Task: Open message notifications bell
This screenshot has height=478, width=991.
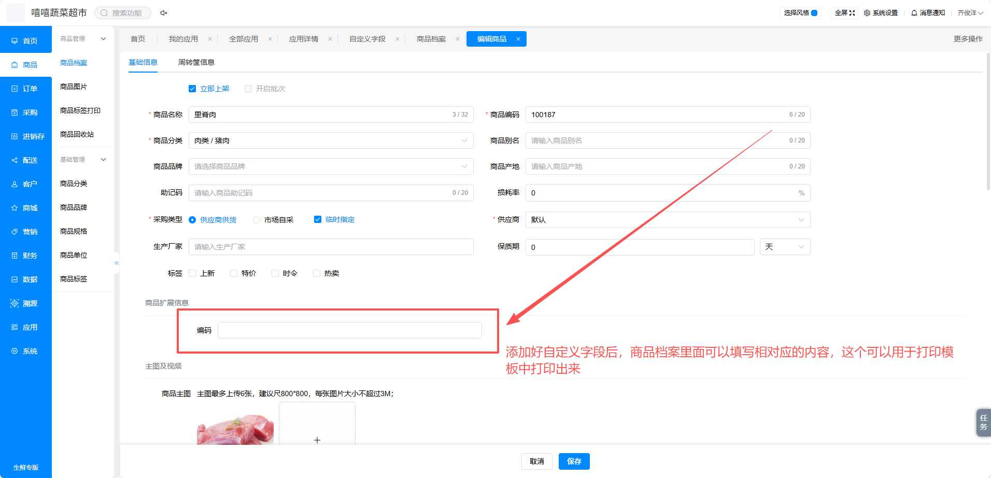Action: 914,13
